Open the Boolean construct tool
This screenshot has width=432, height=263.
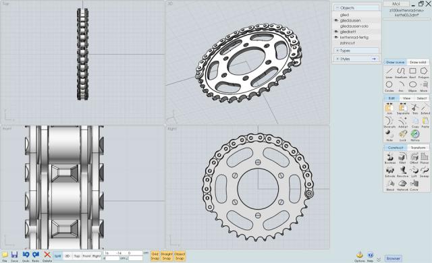click(390, 158)
